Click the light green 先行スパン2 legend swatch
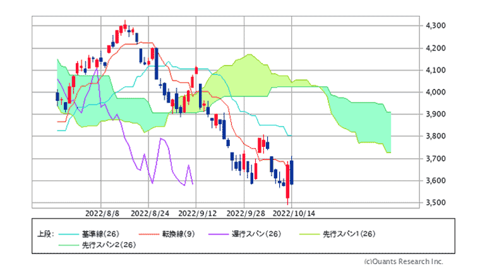The image size is (480, 278). [68, 244]
